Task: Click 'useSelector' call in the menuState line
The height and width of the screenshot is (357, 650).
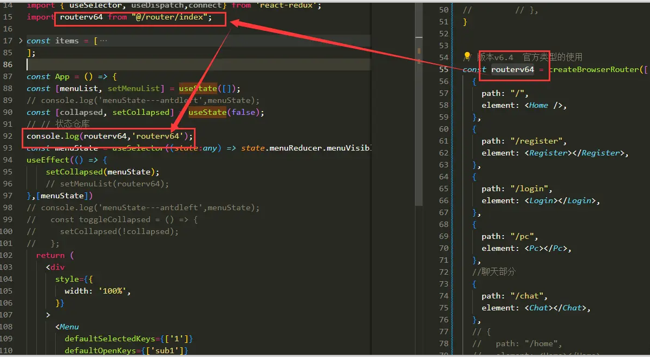Action: (138, 148)
